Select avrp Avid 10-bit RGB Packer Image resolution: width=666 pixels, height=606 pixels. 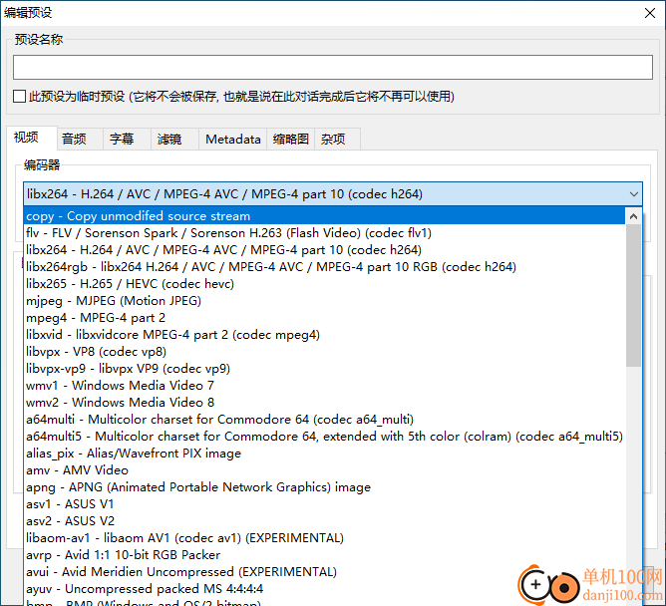pos(324,555)
